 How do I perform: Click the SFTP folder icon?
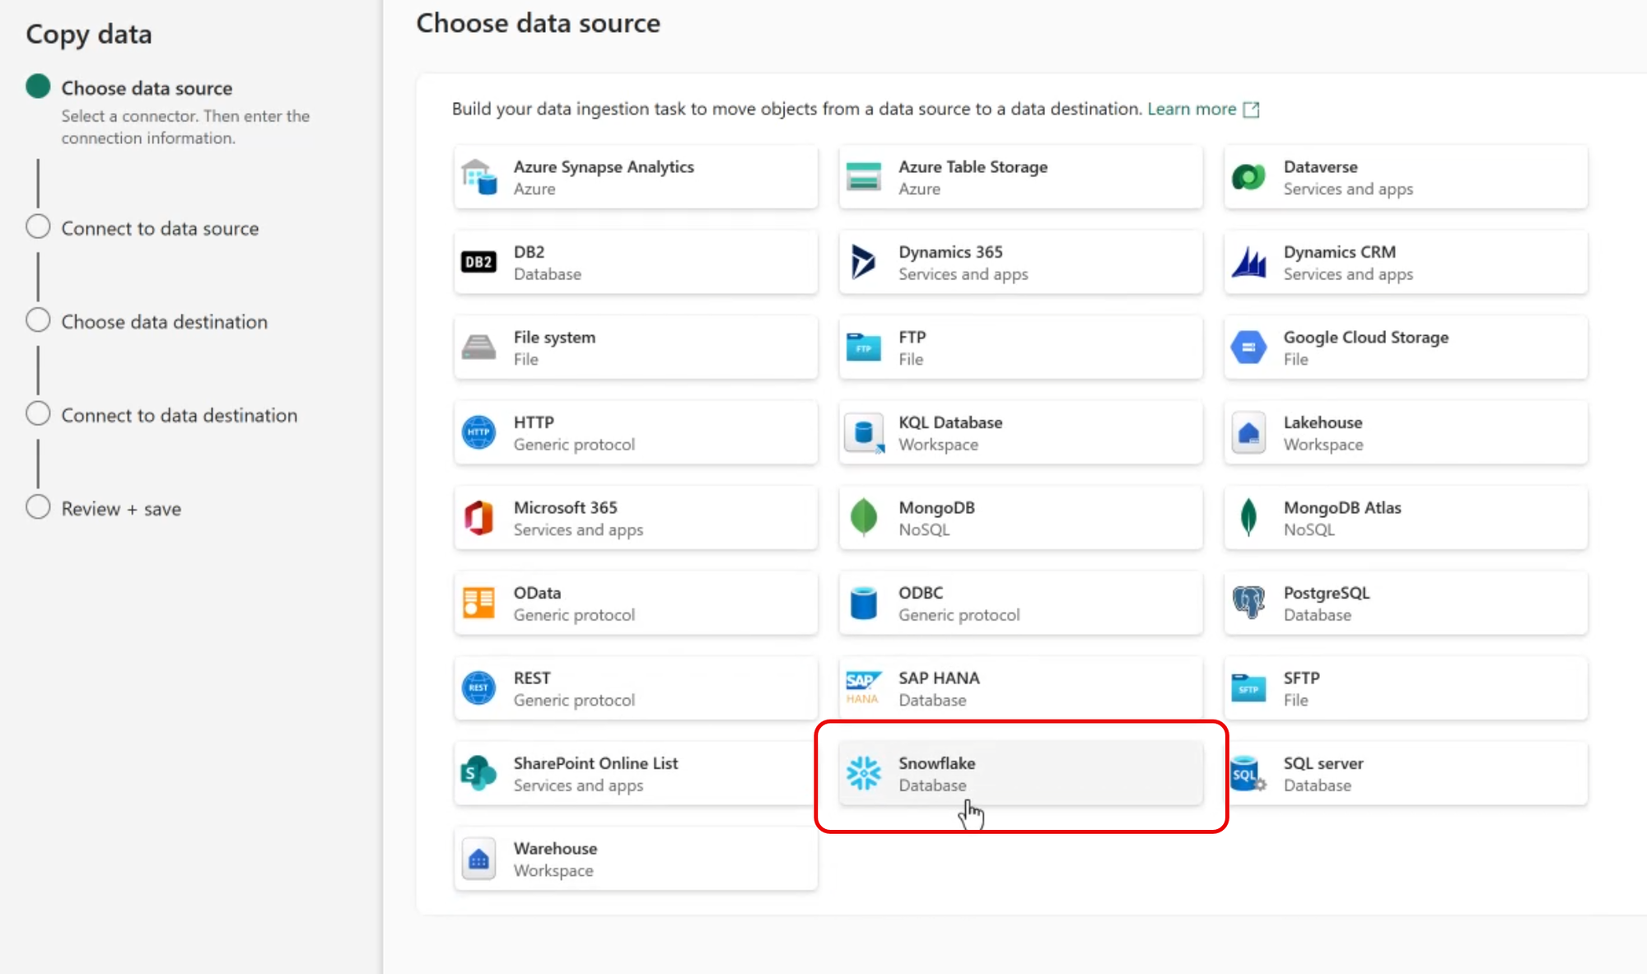click(x=1248, y=688)
